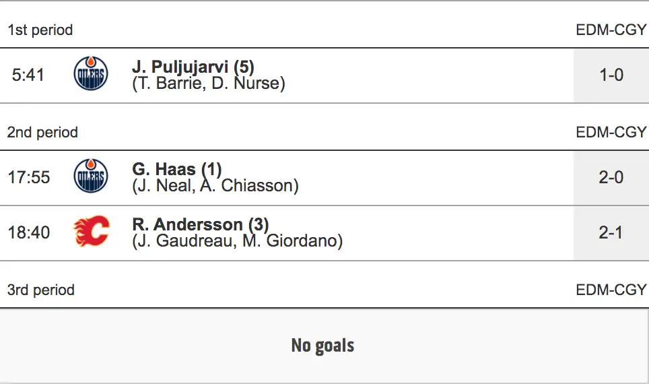The image size is (649, 384).
Task: Select the 1st period header
Action: [x=40, y=30]
